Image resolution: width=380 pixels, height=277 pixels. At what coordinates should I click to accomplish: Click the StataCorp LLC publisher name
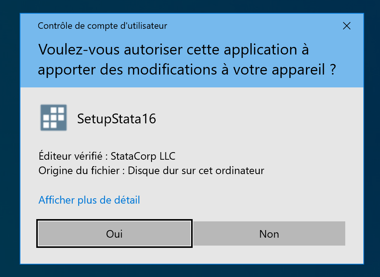pos(143,156)
